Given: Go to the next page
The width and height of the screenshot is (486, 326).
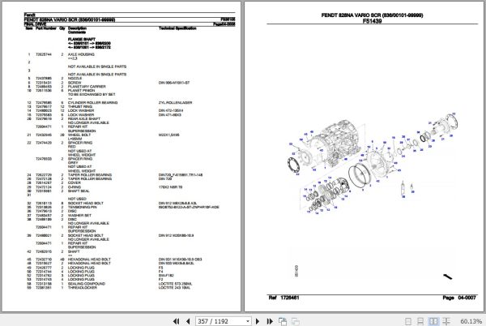Looking at the screenshot, I should point(258,321).
